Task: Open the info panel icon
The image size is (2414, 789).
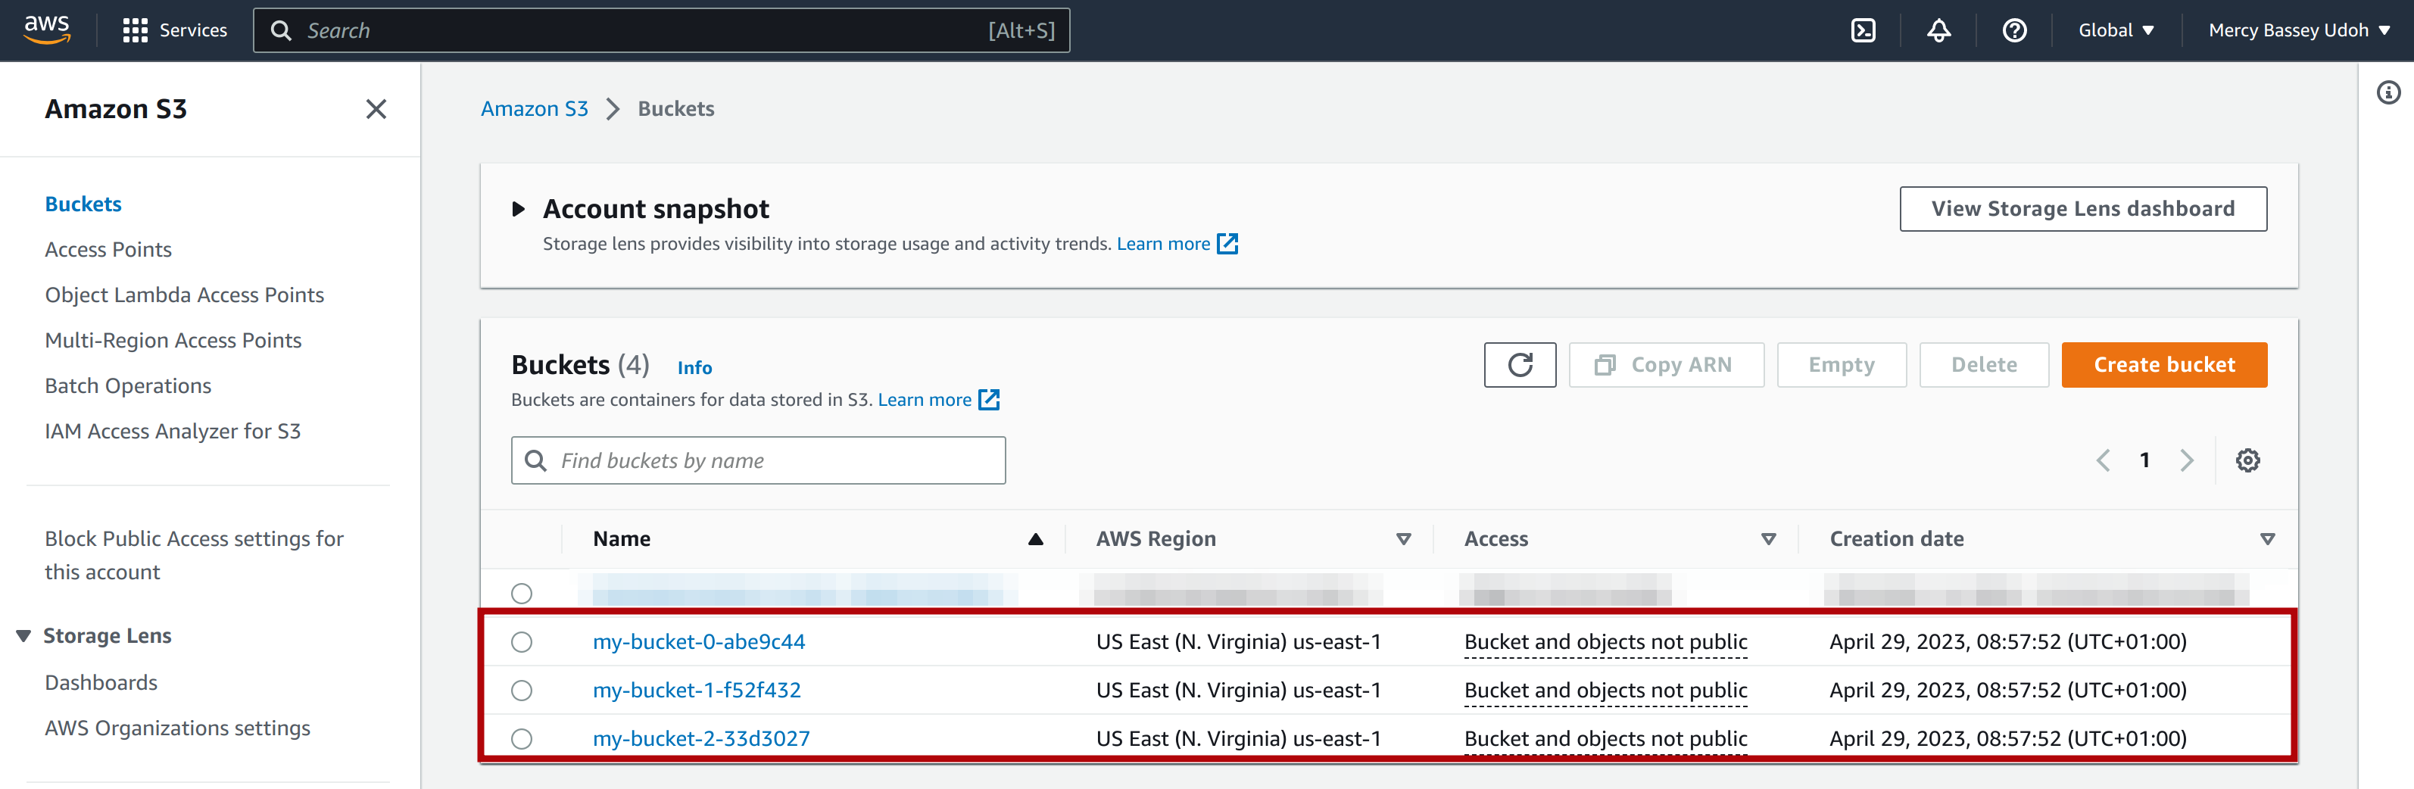Action: 2387,92
